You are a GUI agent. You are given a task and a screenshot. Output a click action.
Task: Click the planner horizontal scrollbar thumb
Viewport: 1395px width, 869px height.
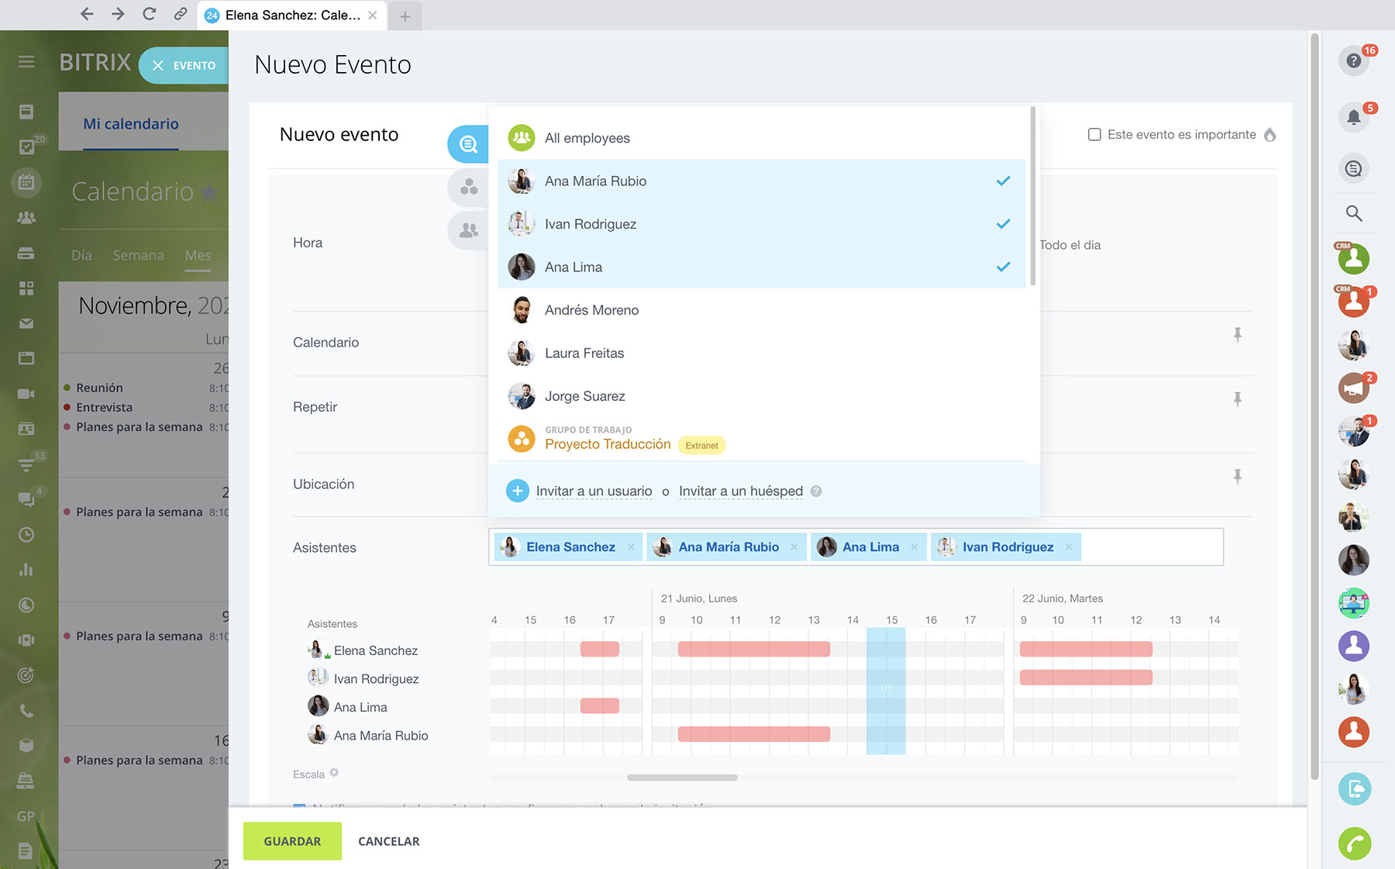(x=682, y=778)
